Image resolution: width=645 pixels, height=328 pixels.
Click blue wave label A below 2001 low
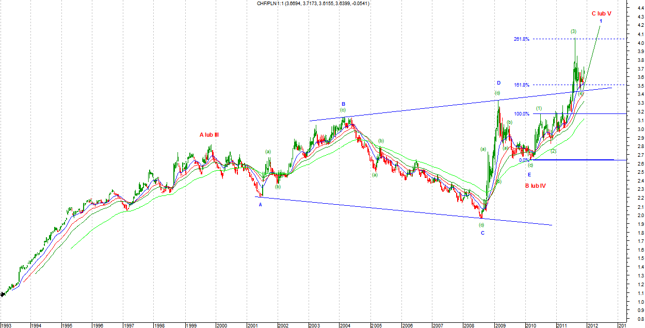pyautogui.click(x=260, y=204)
